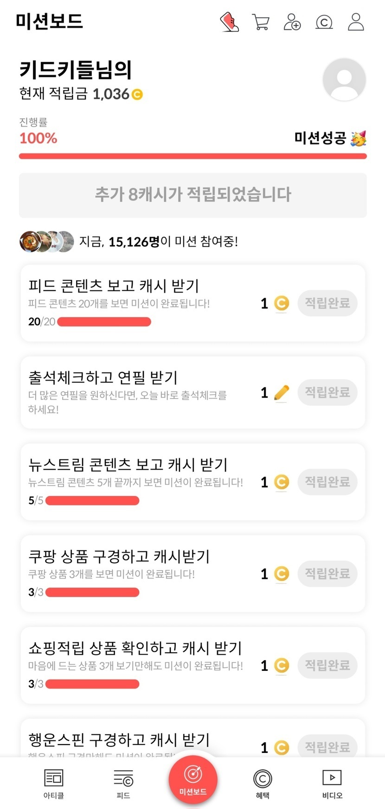Tap the coin icon for 피드 콘텐츠 mission

point(281,303)
